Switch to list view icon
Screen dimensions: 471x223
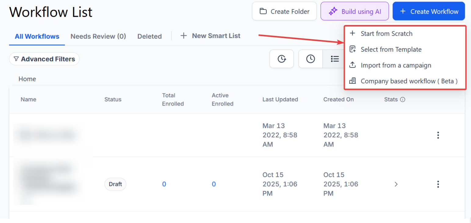[335, 59]
